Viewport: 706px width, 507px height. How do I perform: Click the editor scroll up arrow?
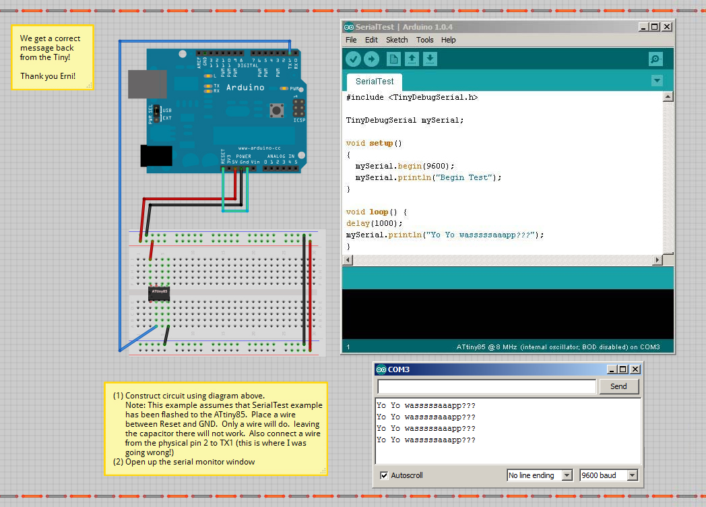pos(668,96)
